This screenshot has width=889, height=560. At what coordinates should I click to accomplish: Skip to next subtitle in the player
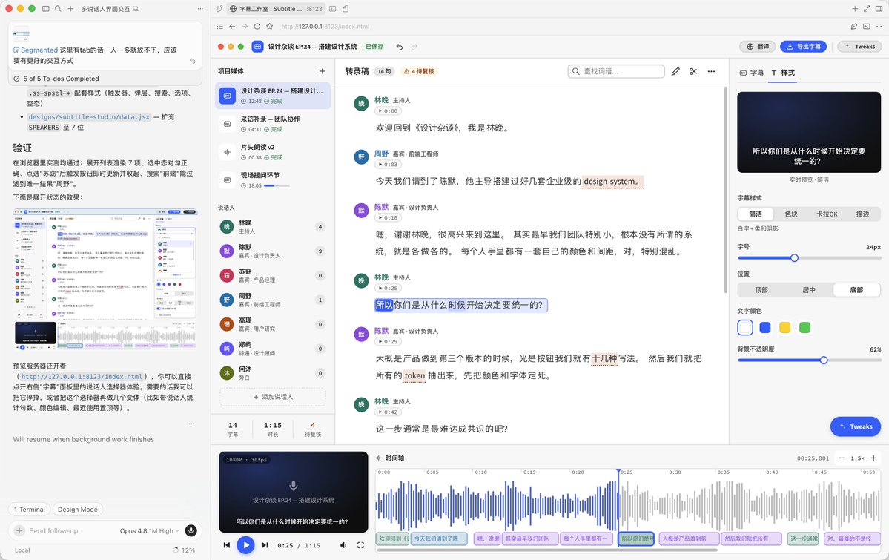tap(264, 544)
